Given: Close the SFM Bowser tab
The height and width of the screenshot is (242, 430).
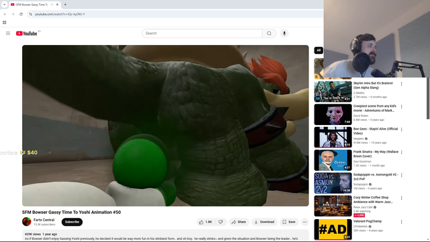Looking at the screenshot, I should pyautogui.click(x=57, y=5).
